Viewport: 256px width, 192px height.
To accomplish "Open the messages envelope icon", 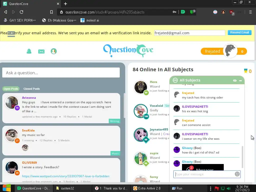I will (x=41, y=51).
